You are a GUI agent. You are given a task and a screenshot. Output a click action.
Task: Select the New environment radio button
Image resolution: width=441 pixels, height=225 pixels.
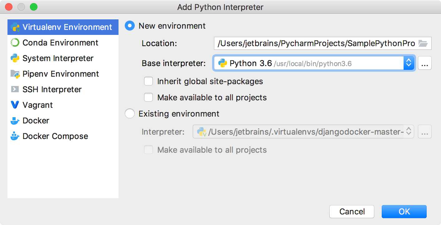tap(130, 26)
